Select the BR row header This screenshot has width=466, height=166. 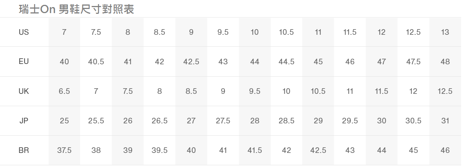coord(24,151)
